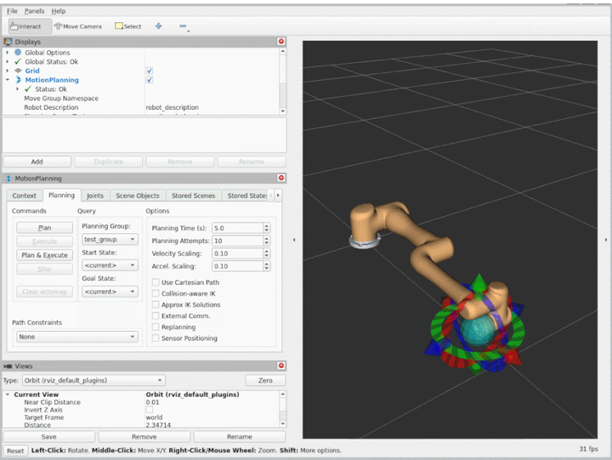The height and width of the screenshot is (460, 612).
Task: Open the Path Constraints dropdown
Action: [x=76, y=337]
